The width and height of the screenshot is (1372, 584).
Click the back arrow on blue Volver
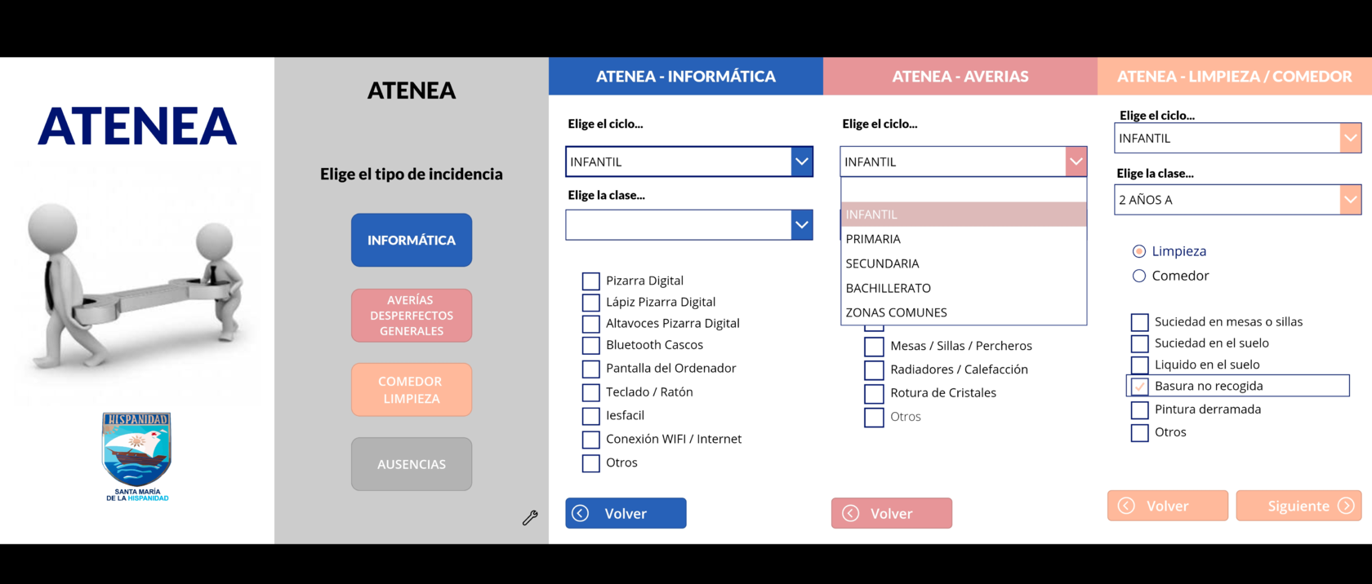(581, 513)
